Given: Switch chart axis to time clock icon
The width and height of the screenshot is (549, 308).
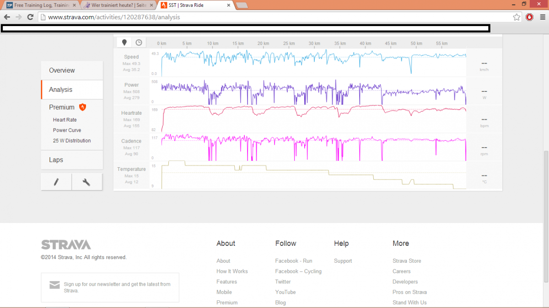Looking at the screenshot, I should [x=139, y=42].
